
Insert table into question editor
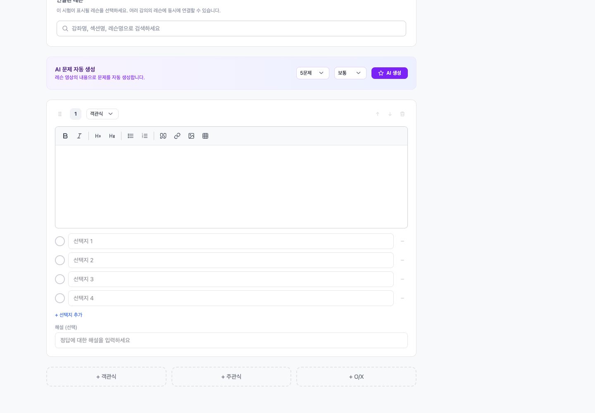pos(205,136)
